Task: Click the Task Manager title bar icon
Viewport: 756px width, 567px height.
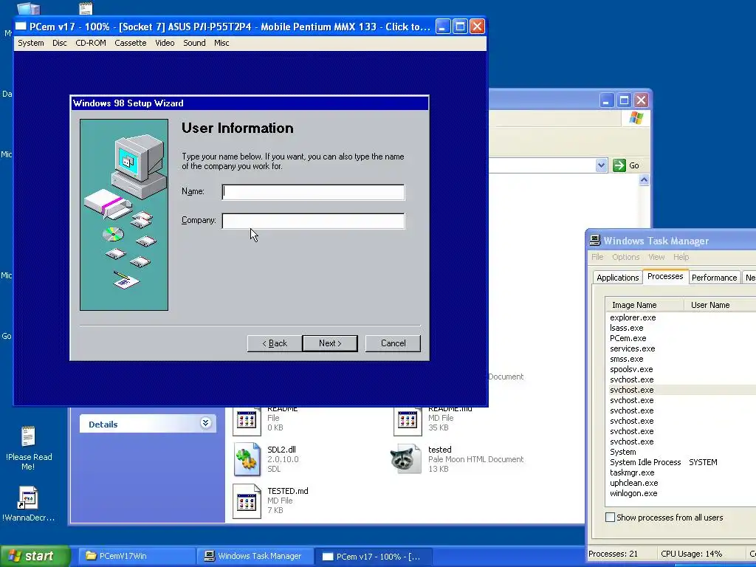Action: pyautogui.click(x=595, y=241)
